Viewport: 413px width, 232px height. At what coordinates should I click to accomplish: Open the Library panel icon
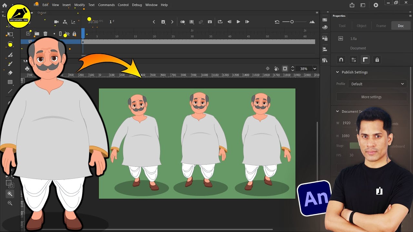coord(325,60)
